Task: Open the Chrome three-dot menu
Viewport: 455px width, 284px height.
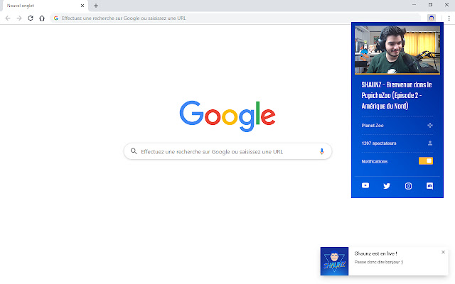Action: (449, 18)
